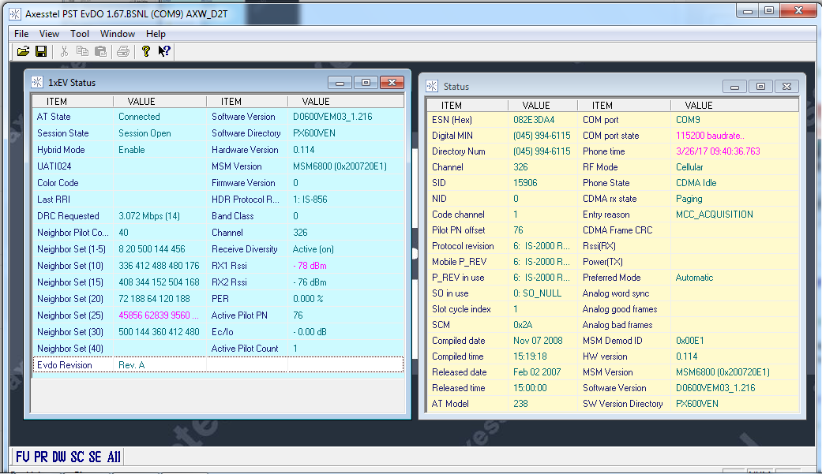Click RF Mode value Cellular
822x474 pixels.
(689, 167)
